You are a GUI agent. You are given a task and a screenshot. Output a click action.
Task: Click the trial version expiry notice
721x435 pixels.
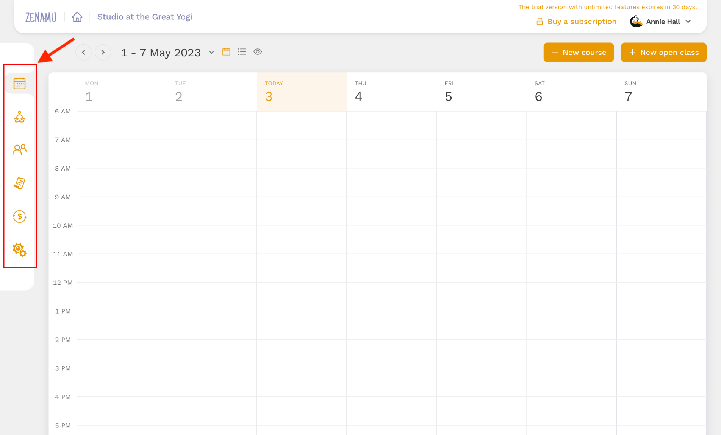point(607,7)
